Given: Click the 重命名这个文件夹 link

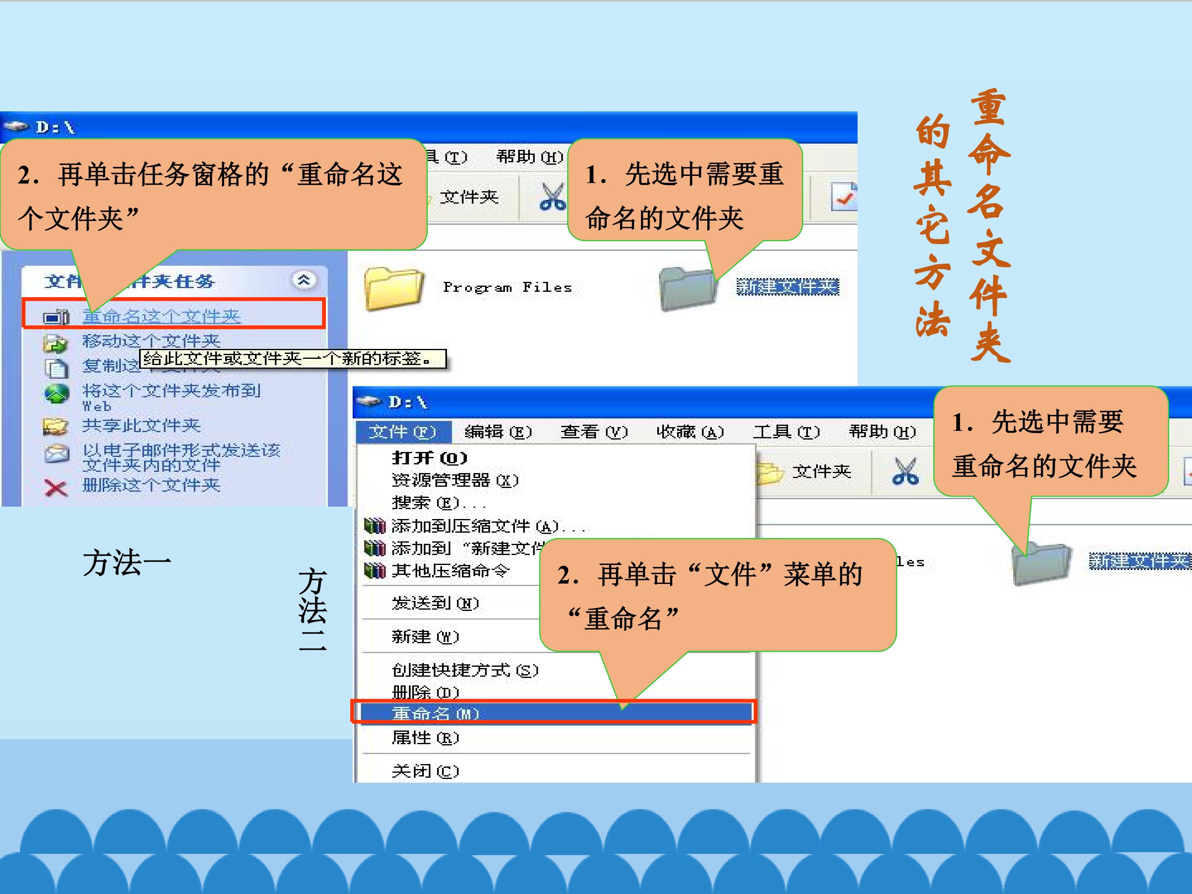Looking at the screenshot, I should [x=161, y=316].
